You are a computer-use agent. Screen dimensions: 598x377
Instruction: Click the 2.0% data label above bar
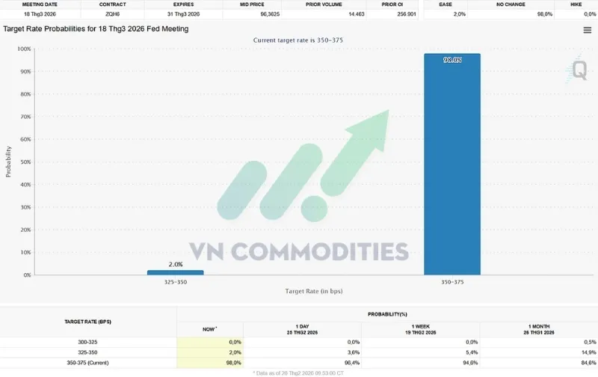(x=175, y=264)
